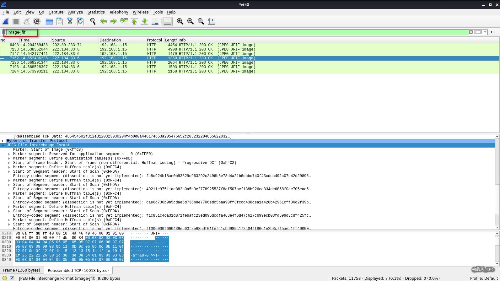The image size is (500, 281).
Task: Sort packets by No. column header
Action: [x=10, y=40]
